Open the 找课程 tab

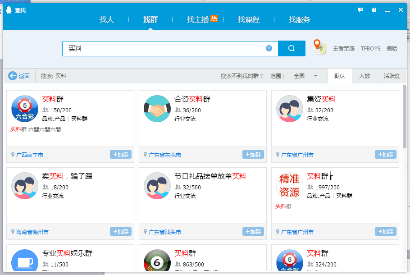(249, 20)
